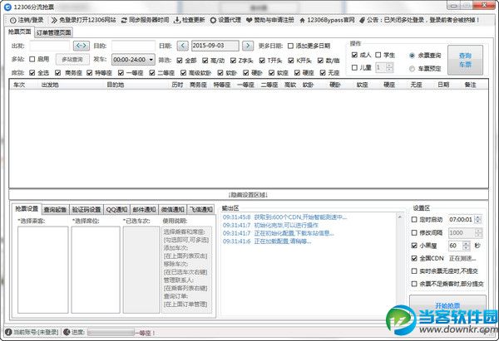
Task: Enable 修改间隔 checkbox
Action: pyautogui.click(x=414, y=233)
